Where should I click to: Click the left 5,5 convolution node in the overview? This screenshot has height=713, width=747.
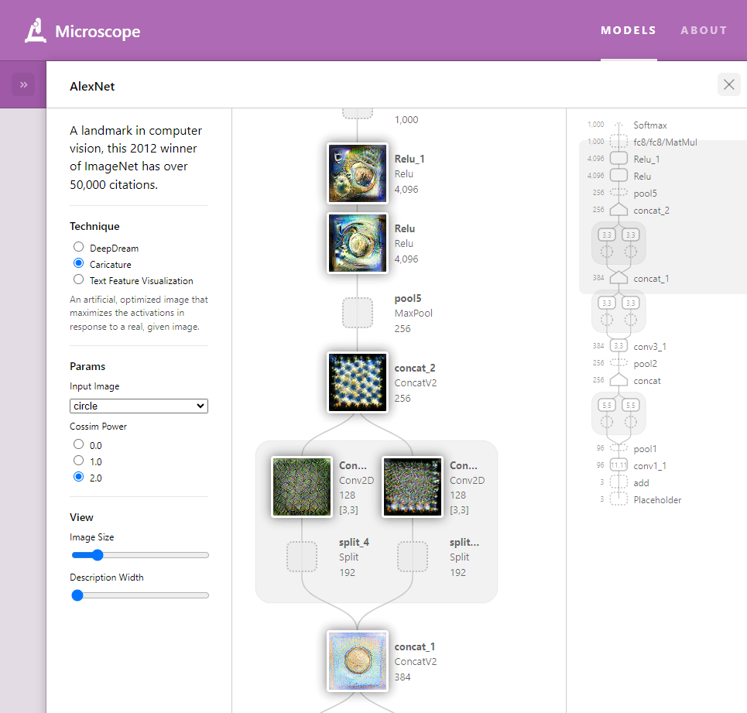pyautogui.click(x=606, y=406)
